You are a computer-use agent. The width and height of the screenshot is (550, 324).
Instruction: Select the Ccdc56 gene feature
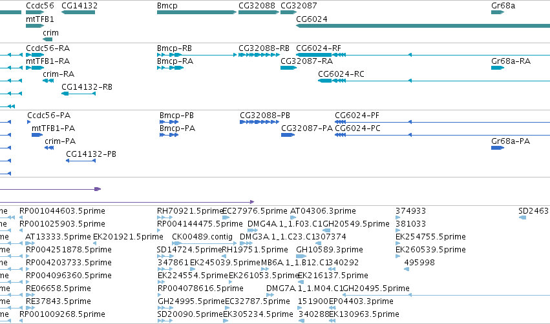coord(35,12)
